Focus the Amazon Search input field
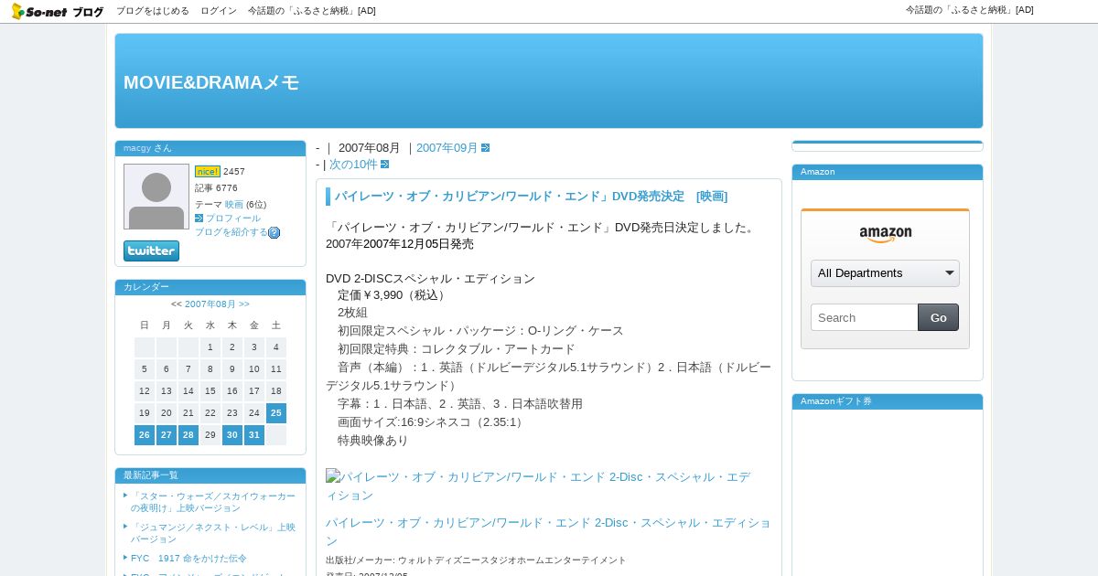 (x=865, y=317)
